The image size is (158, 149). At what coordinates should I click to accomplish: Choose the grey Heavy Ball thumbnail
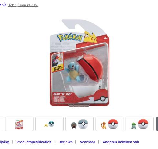[79, 124]
